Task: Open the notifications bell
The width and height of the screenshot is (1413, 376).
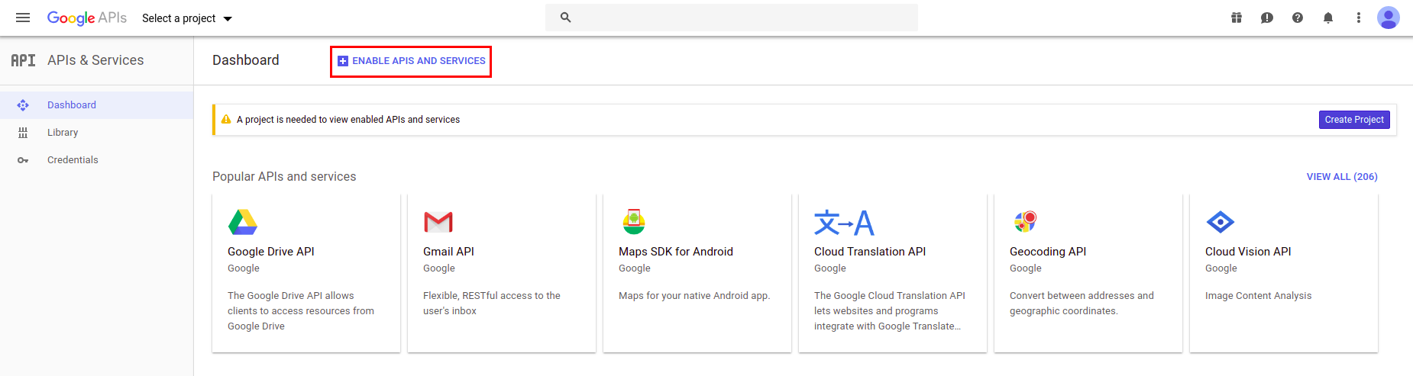Action: 1328,18
